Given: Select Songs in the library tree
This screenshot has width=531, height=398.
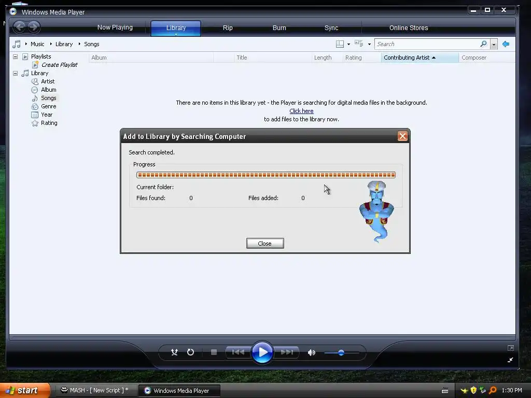Looking at the screenshot, I should [48, 98].
